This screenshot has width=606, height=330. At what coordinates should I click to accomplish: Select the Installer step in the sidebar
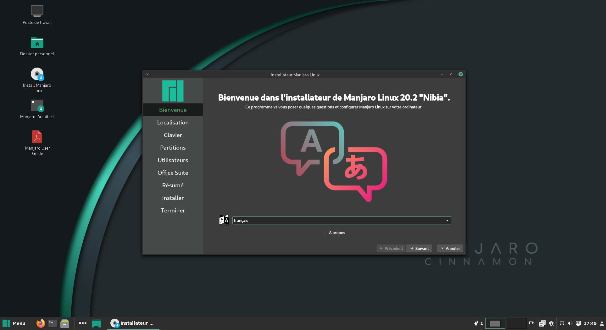tap(173, 198)
